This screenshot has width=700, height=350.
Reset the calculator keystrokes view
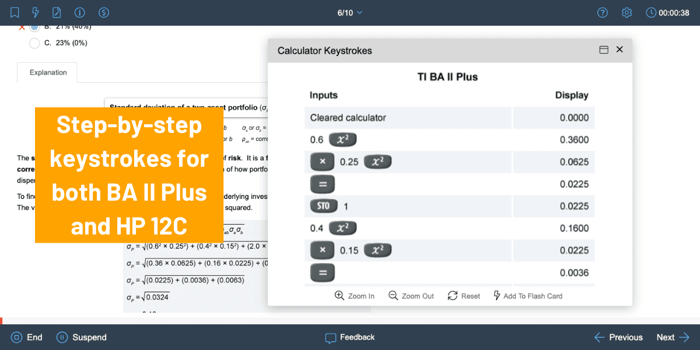[x=463, y=296]
